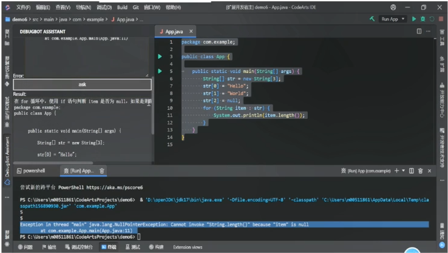
Task: Open the more sidebar views ellipsis
Action: click(x=7, y=197)
